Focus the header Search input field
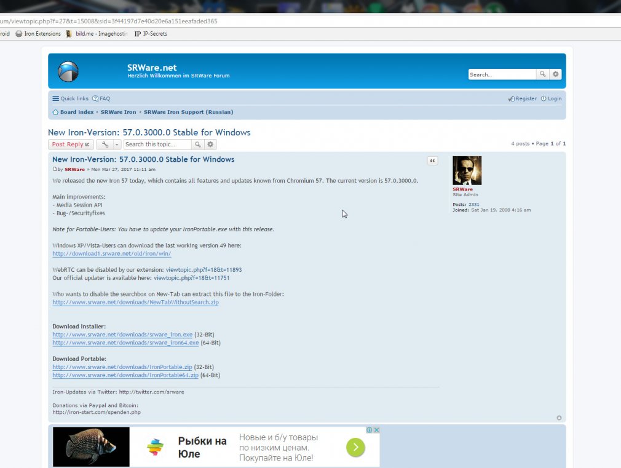The width and height of the screenshot is (621, 468). click(502, 74)
